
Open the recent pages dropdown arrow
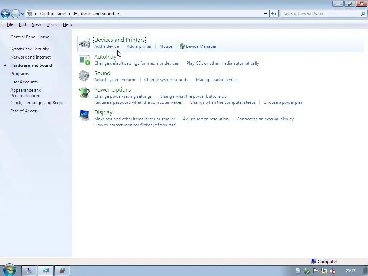(x=23, y=14)
